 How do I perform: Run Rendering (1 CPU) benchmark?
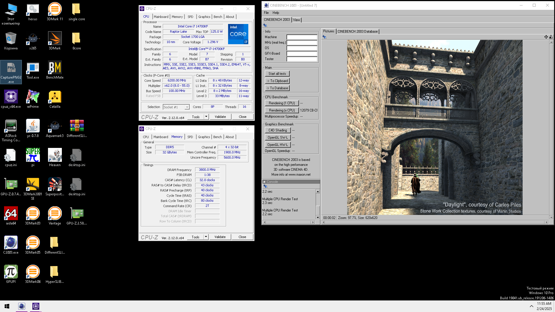point(282,103)
